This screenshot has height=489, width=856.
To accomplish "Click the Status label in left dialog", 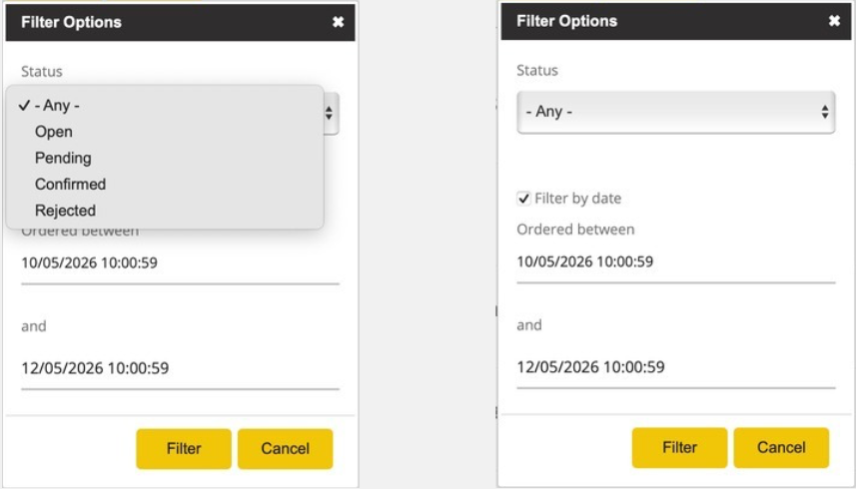I will (42, 72).
